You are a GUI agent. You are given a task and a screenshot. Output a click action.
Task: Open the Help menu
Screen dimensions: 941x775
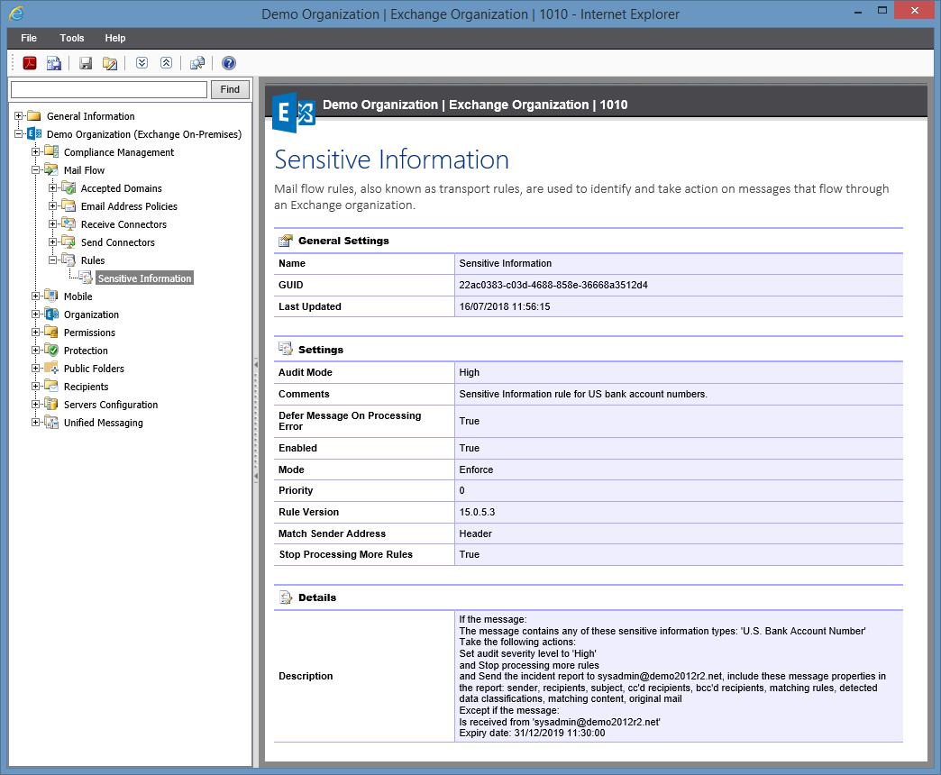[x=115, y=38]
